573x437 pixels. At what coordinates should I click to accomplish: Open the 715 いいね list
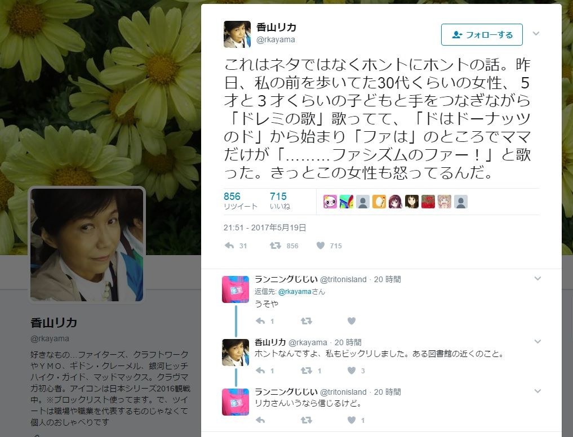coord(280,201)
